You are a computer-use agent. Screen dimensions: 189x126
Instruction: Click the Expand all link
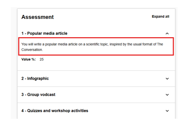point(160,16)
